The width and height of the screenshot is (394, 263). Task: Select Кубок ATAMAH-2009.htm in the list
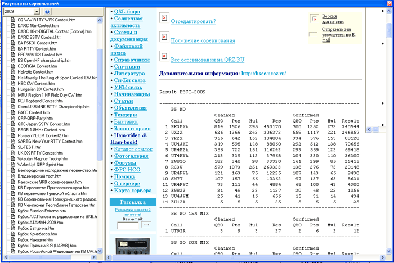(40, 223)
